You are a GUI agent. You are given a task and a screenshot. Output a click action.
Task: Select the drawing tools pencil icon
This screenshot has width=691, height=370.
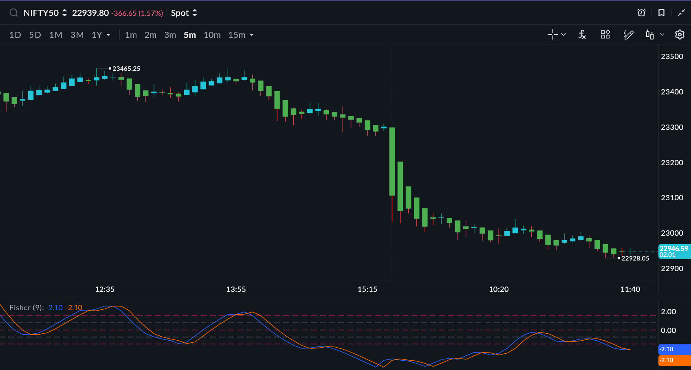(628, 35)
